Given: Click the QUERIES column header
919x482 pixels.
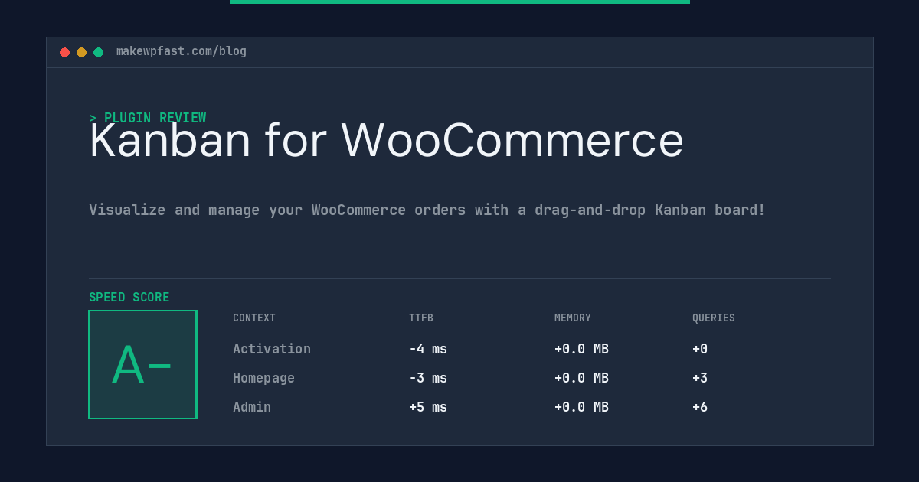Looking at the screenshot, I should click(x=714, y=318).
